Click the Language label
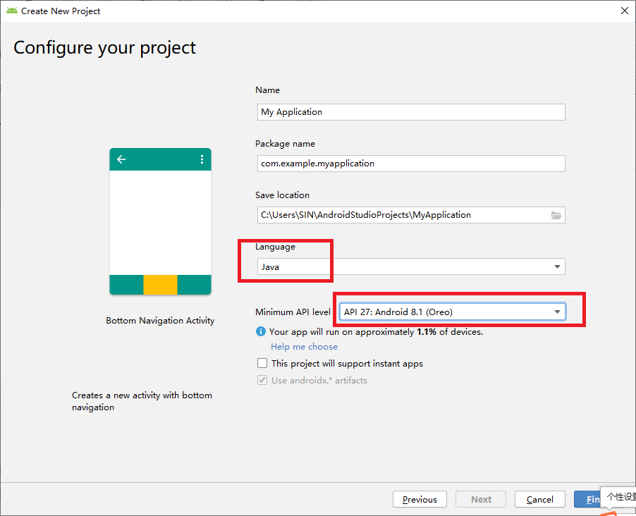This screenshot has height=516, width=636. tap(276, 247)
